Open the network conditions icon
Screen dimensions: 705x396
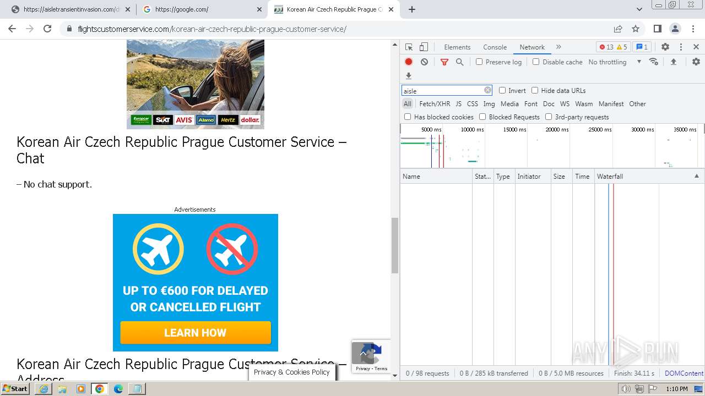coord(654,62)
